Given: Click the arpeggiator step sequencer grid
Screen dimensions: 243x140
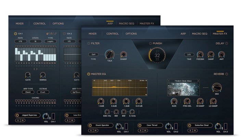Looking at the screenshot, I should pyautogui.click(x=35, y=54).
